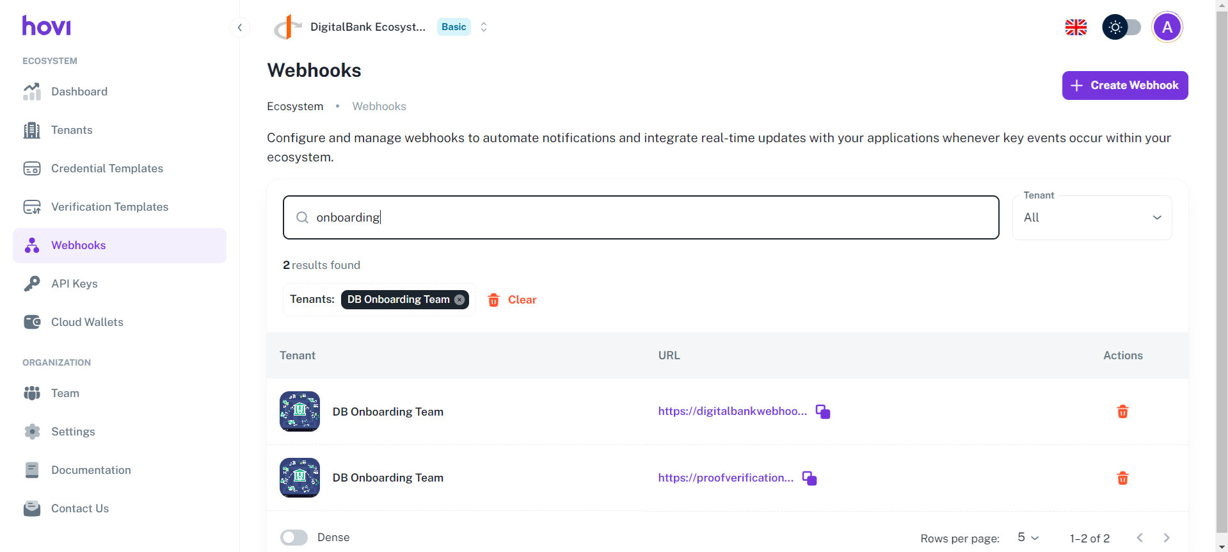Delete the proofverification webhook row
1228x552 pixels.
coord(1122,478)
